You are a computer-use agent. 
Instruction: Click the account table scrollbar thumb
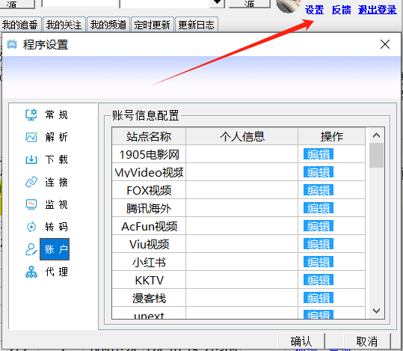click(x=376, y=155)
